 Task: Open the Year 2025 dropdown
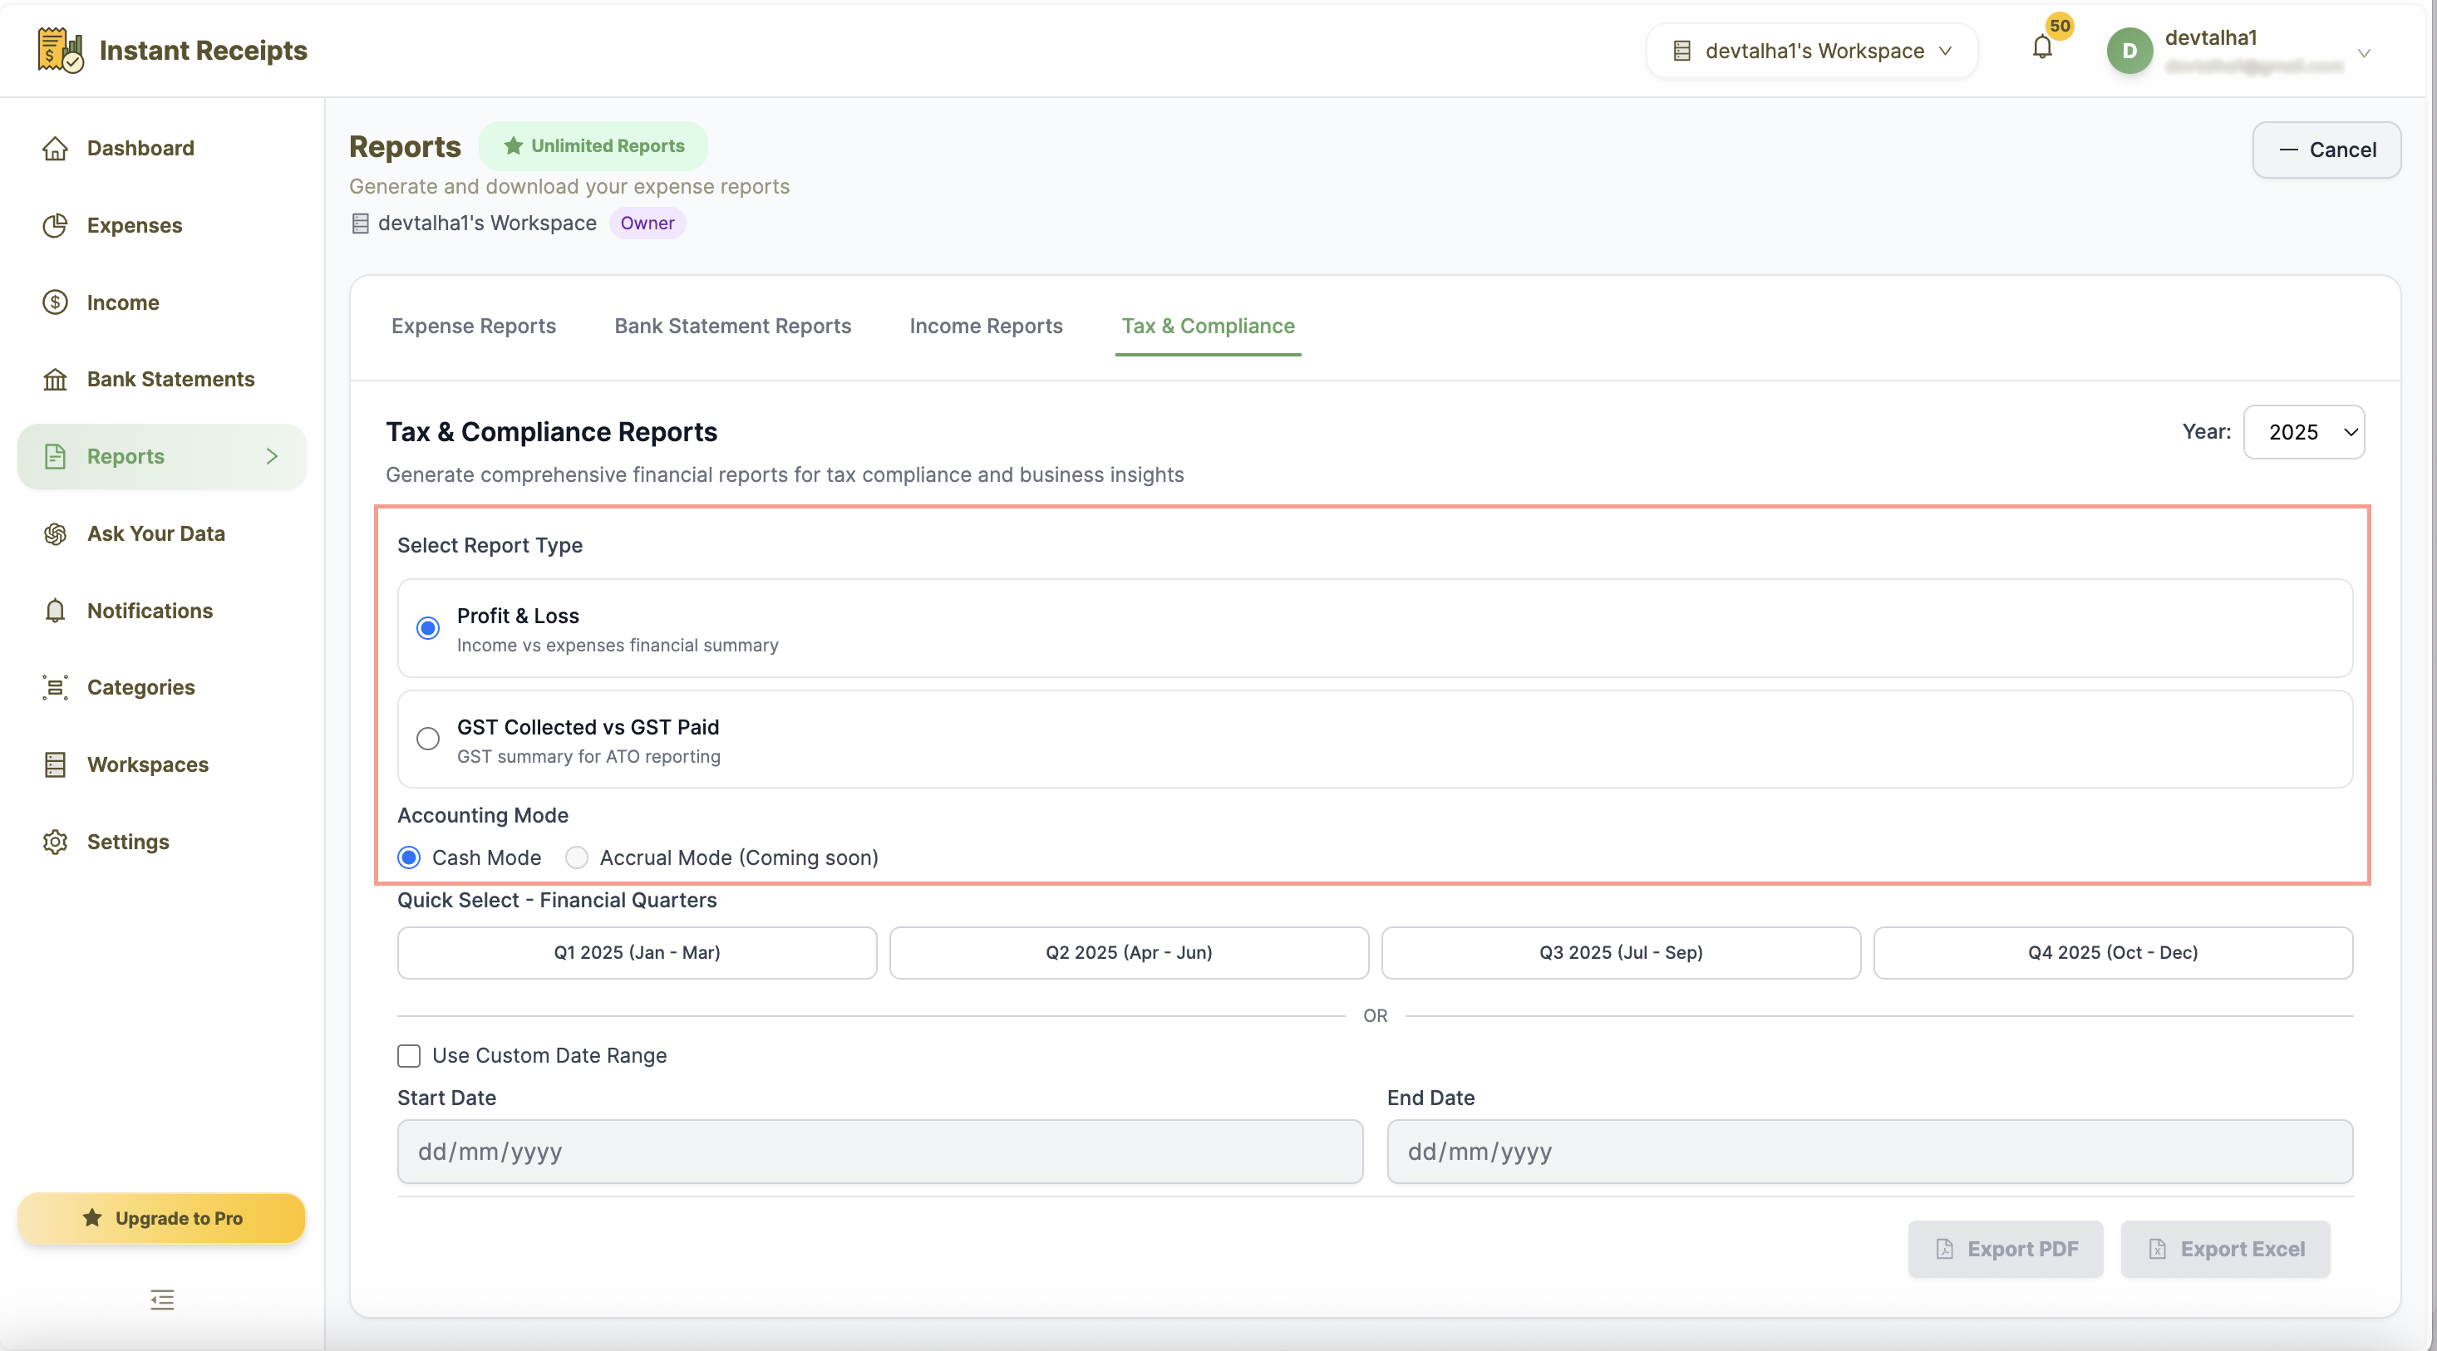click(2304, 432)
